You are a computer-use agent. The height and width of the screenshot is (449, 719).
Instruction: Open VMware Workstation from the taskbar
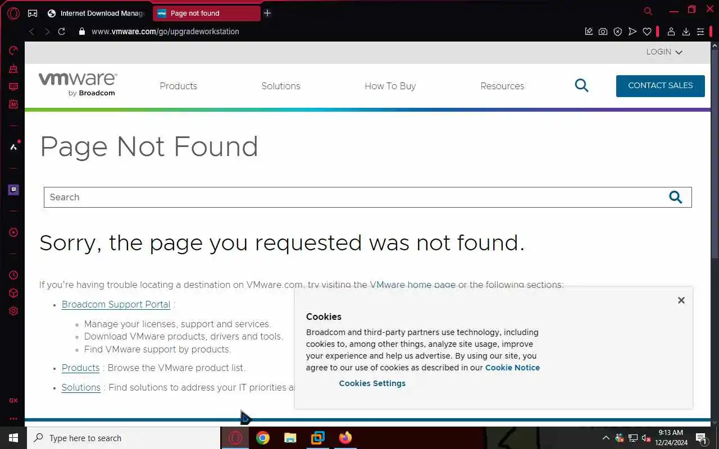coord(317,438)
